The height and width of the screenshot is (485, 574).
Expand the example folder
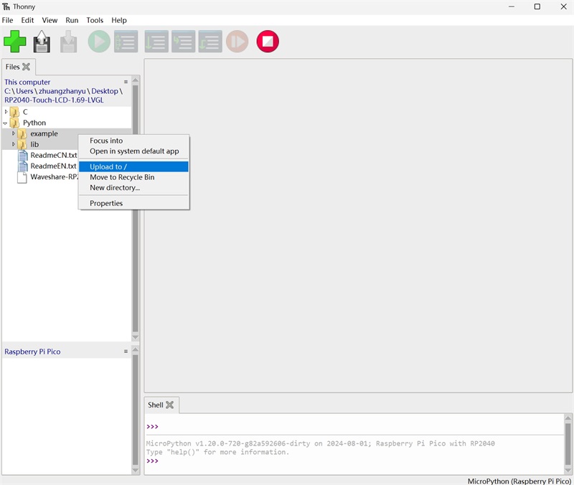point(14,133)
